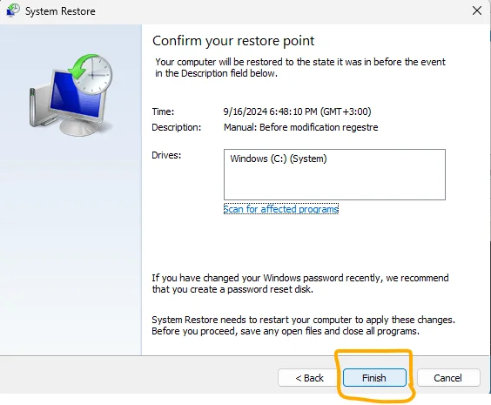Cancel the System Restore wizard
The width and height of the screenshot is (491, 405).
[x=448, y=378]
